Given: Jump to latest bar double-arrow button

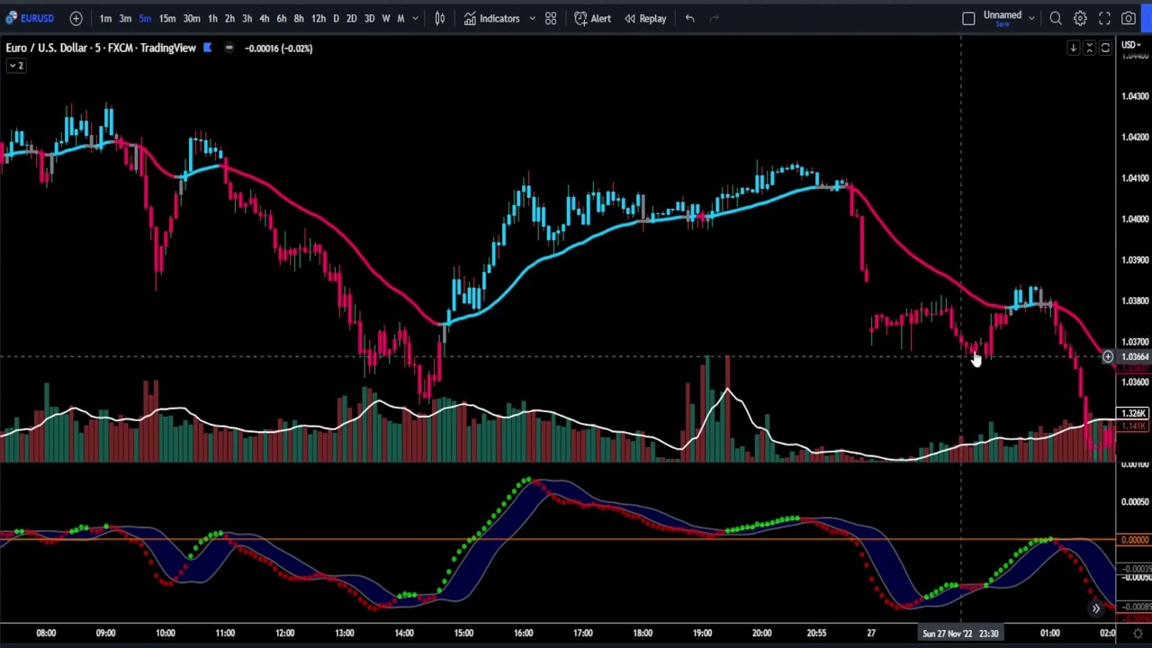Looking at the screenshot, I should pyautogui.click(x=1095, y=609).
